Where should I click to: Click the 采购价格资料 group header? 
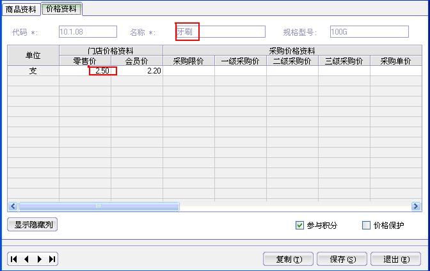coord(292,50)
